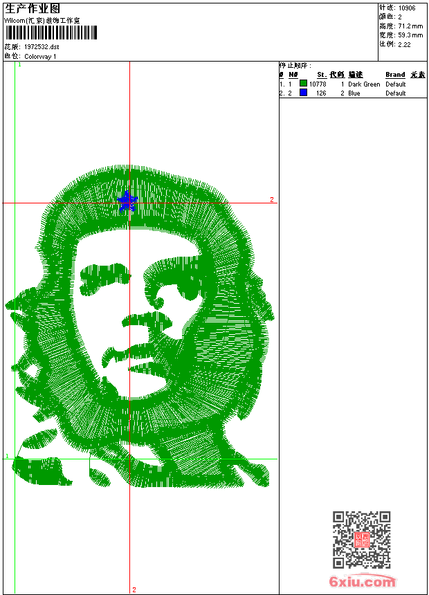Screen dimensions: 429x595
Task: Click the stitch count 126 cell
Action: 321,93
